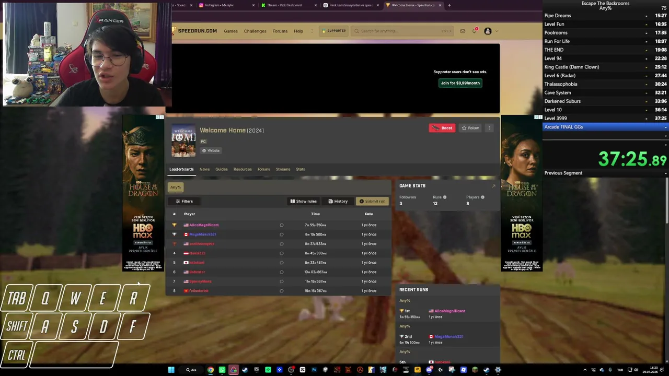Click the Welcome Home game cover thumbnail
Screen dimensions: 669x376
click(x=183, y=140)
